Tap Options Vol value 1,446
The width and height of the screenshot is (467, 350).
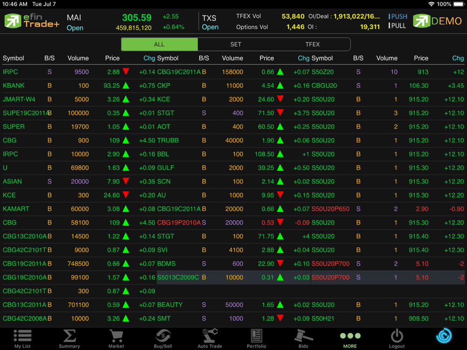pos(296,27)
